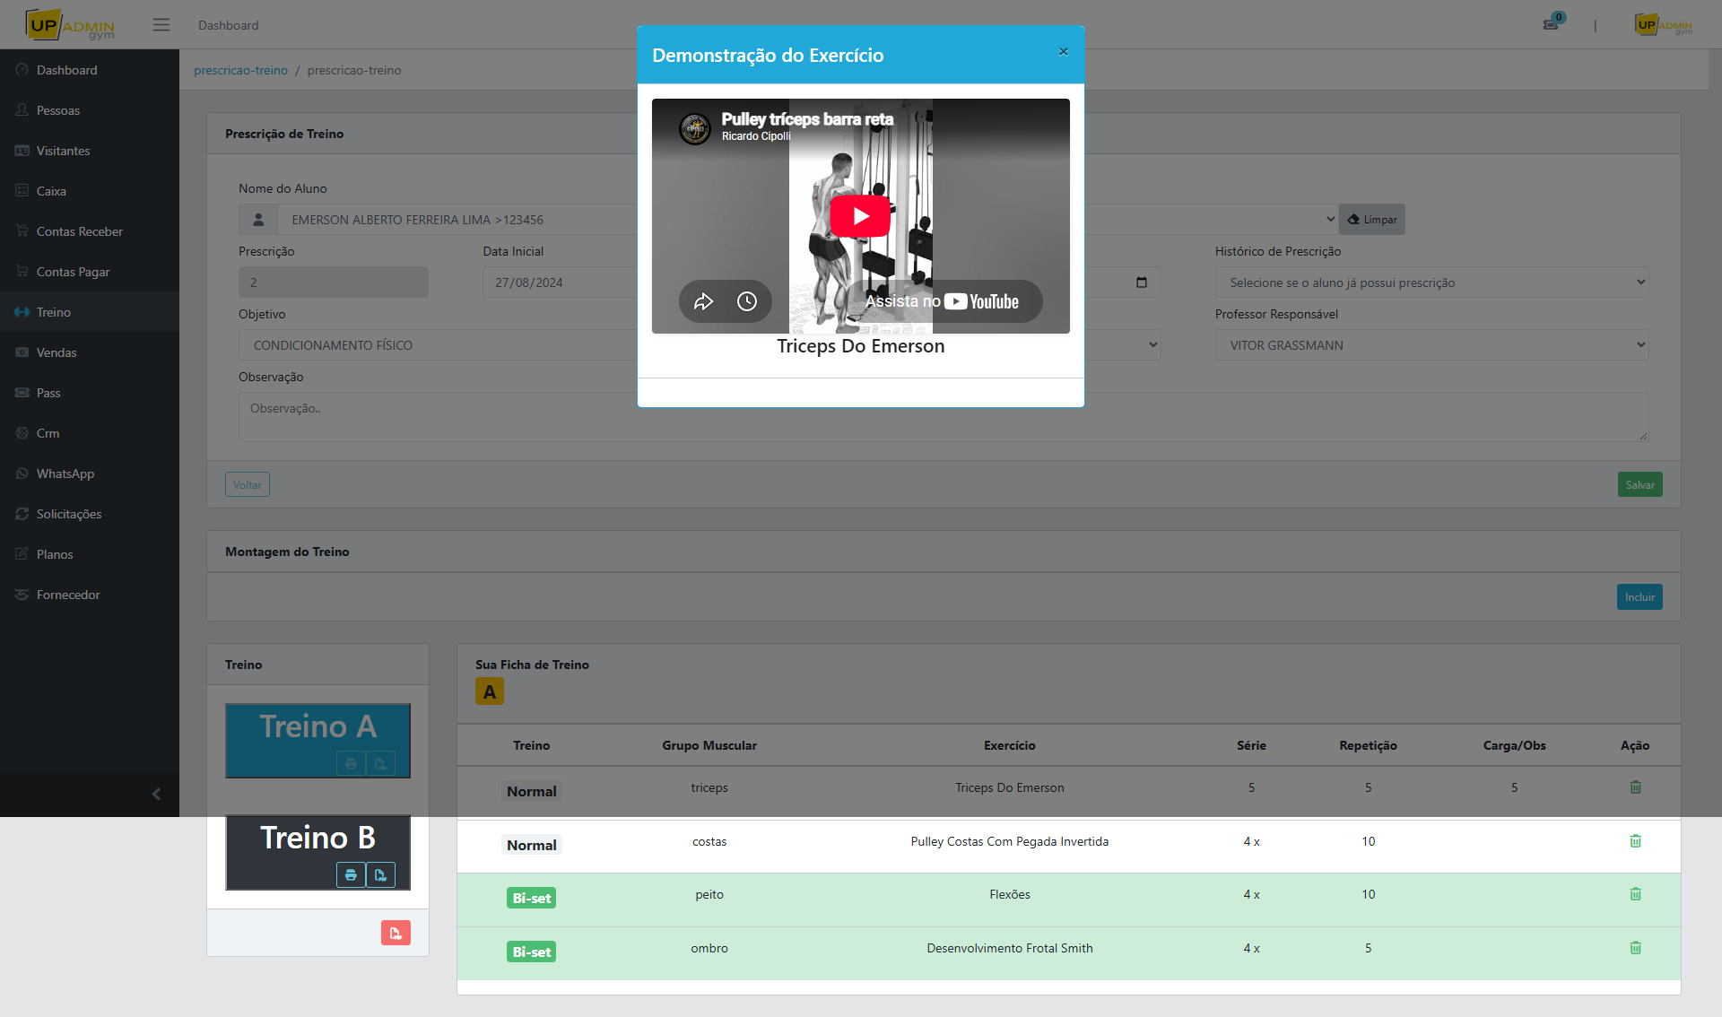Open Vendas in the sidebar
Viewport: 1722px width, 1017px height.
click(90, 352)
